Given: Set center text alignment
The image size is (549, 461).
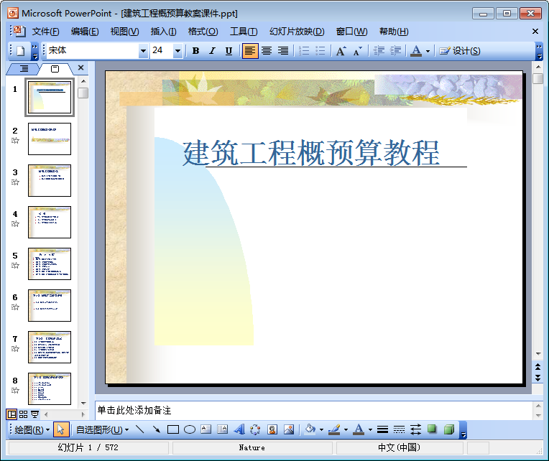Looking at the screenshot, I should (x=267, y=51).
